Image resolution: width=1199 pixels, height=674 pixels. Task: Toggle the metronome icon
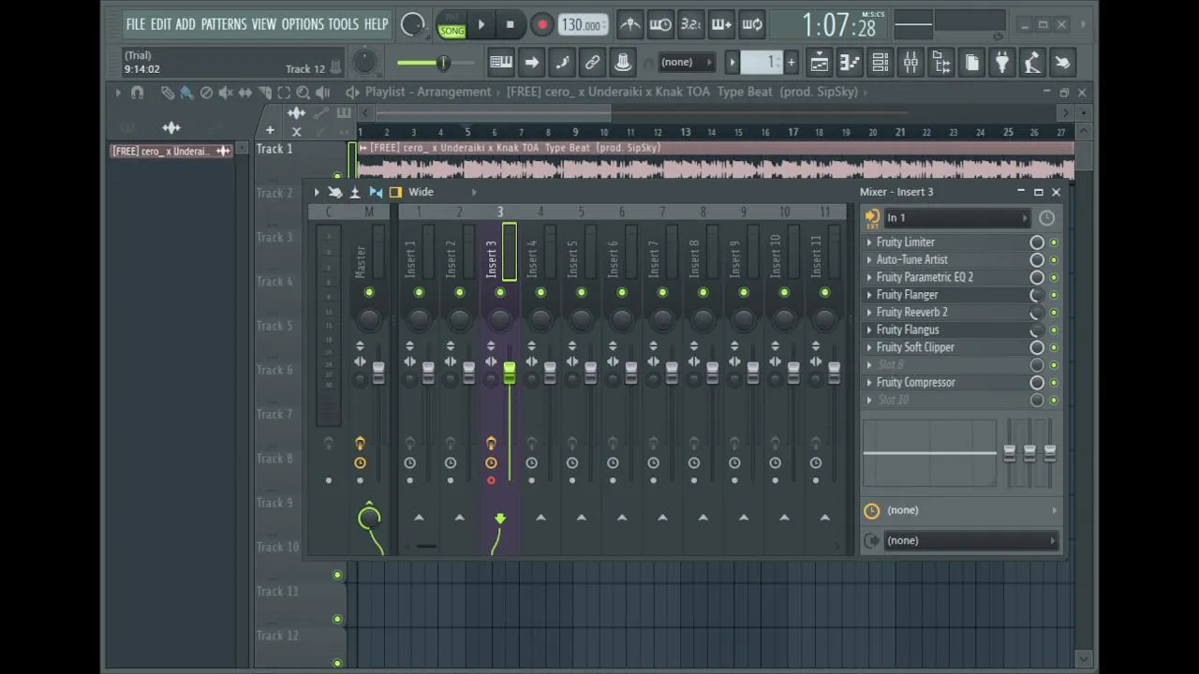[x=629, y=24]
